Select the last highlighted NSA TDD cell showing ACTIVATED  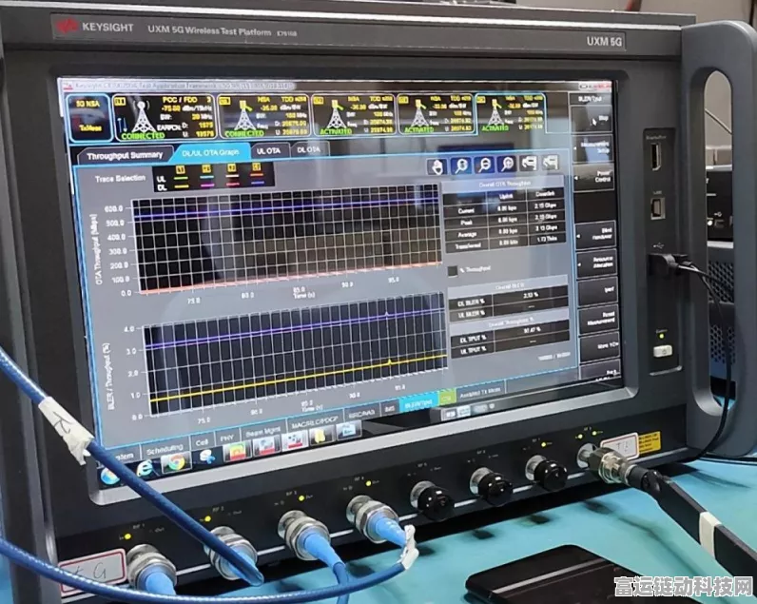point(511,112)
